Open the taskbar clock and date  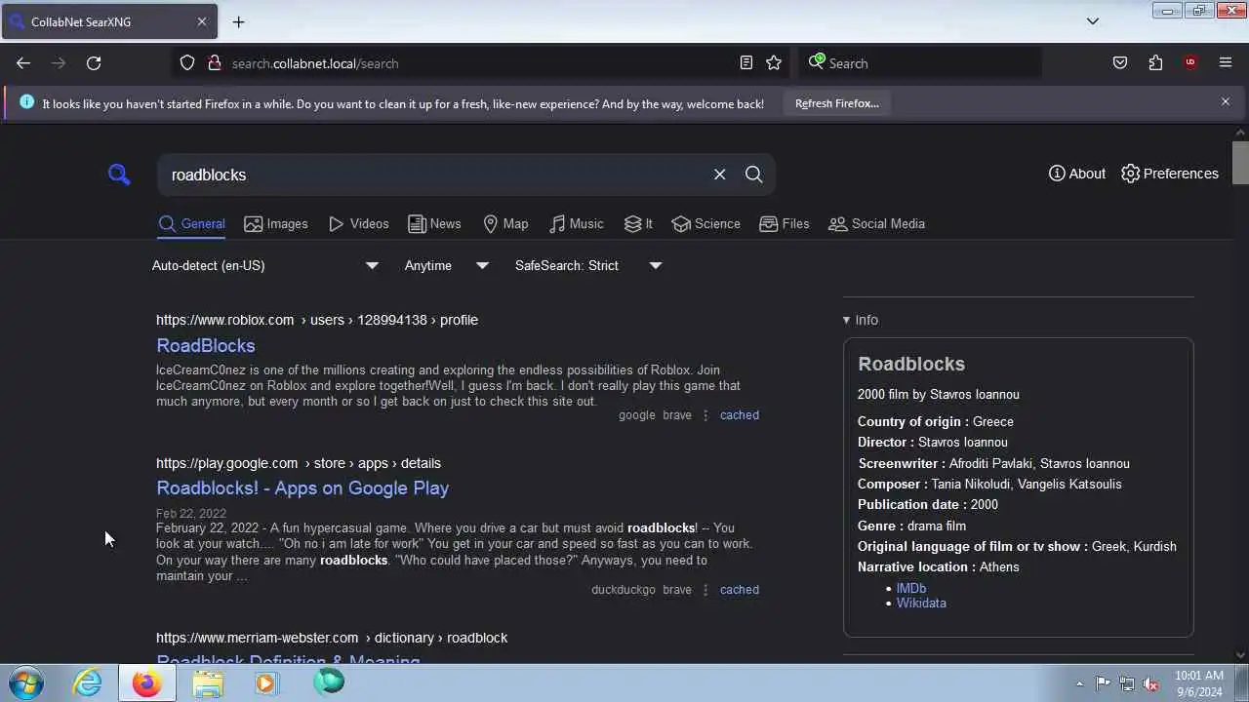1199,683
